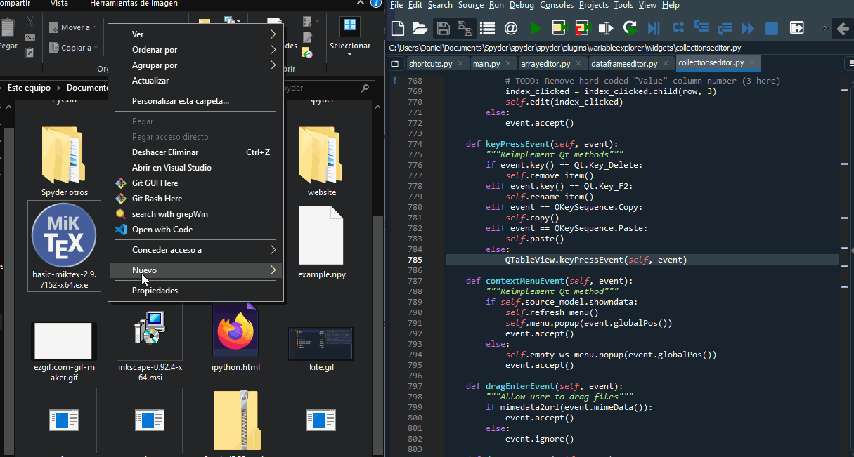Click the blue Continue execution double-arrow icon
Screen dimensions: 854x457
pos(748,28)
